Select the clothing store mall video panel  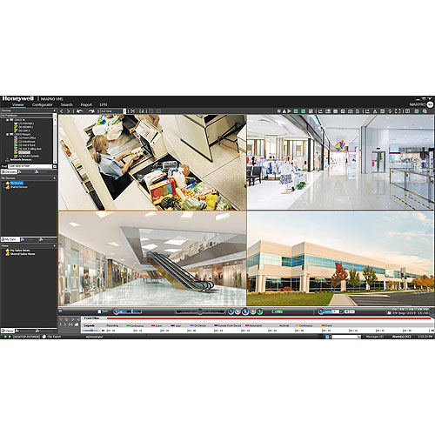click(340, 163)
